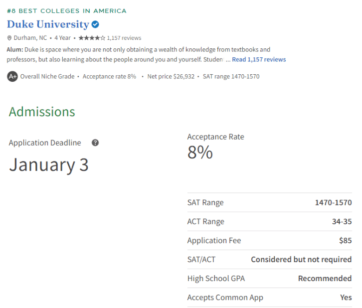Click the Alum review excerpt text
This screenshot has height=308, width=362.
tap(139, 54)
